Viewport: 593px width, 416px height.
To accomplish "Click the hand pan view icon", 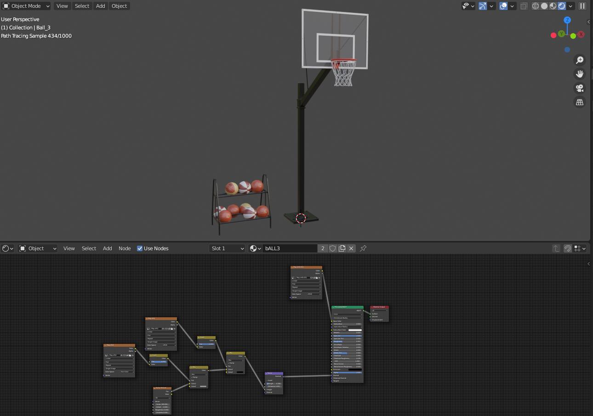I will pos(580,74).
